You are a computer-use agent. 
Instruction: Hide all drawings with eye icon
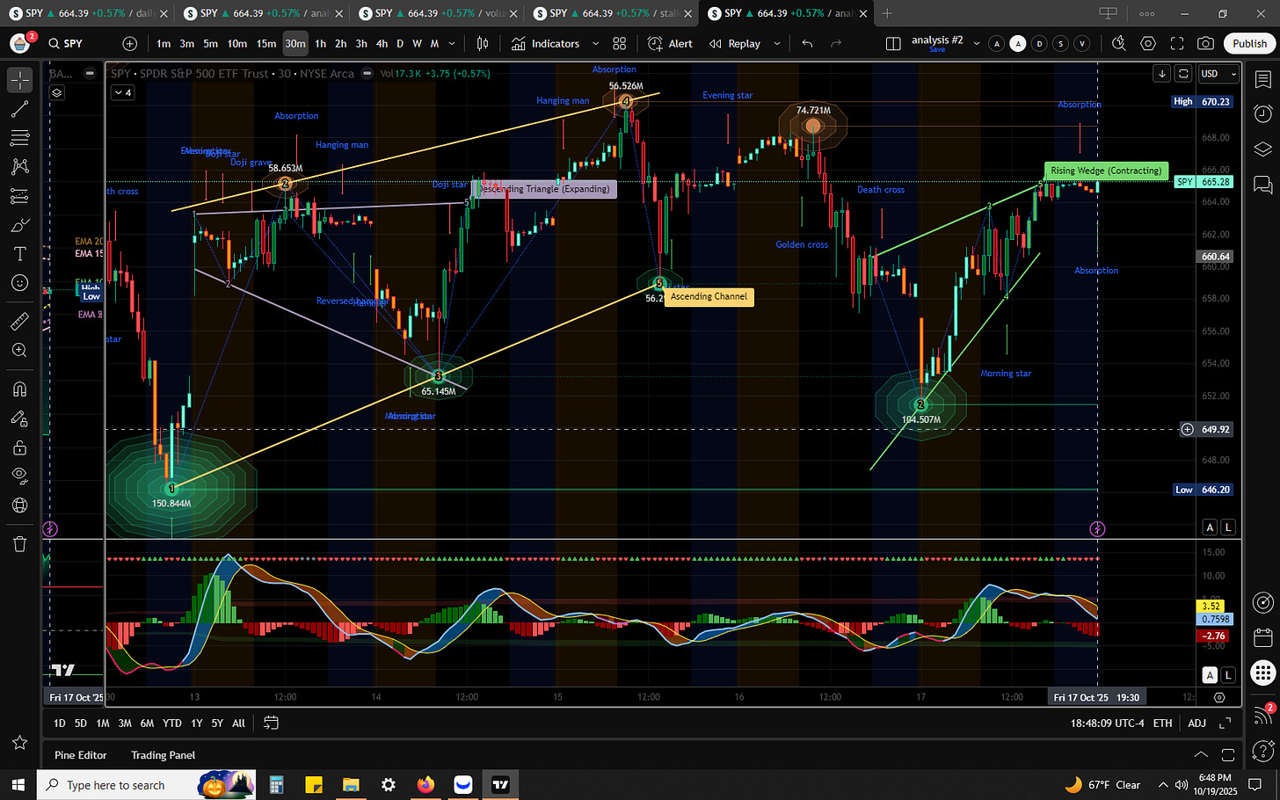pyautogui.click(x=19, y=476)
